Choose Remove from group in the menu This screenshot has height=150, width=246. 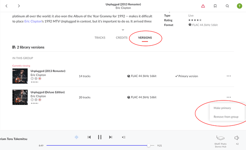[x=226, y=117]
